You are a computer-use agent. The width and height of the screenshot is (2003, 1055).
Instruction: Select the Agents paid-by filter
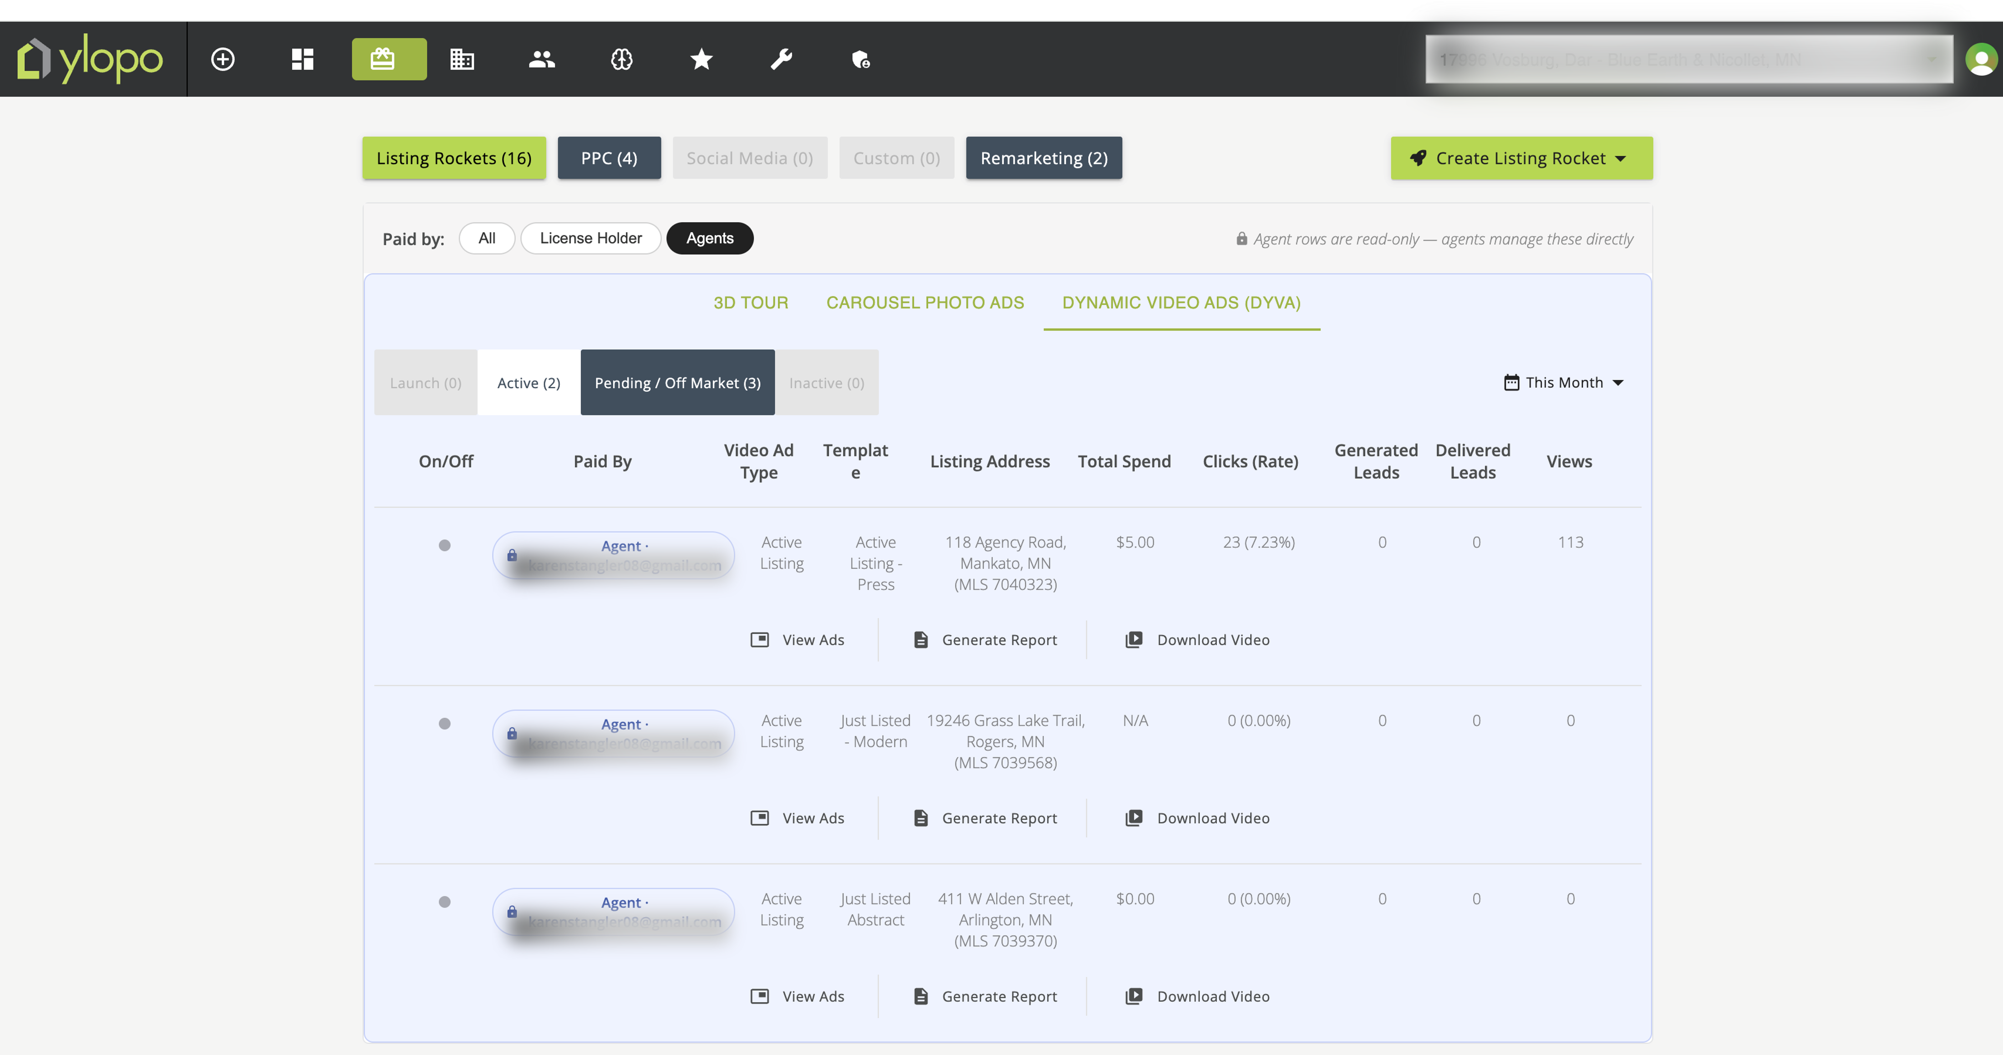(710, 238)
